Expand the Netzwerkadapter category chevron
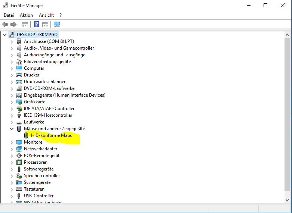Image resolution: width=292 pixels, height=213 pixels. (12, 149)
